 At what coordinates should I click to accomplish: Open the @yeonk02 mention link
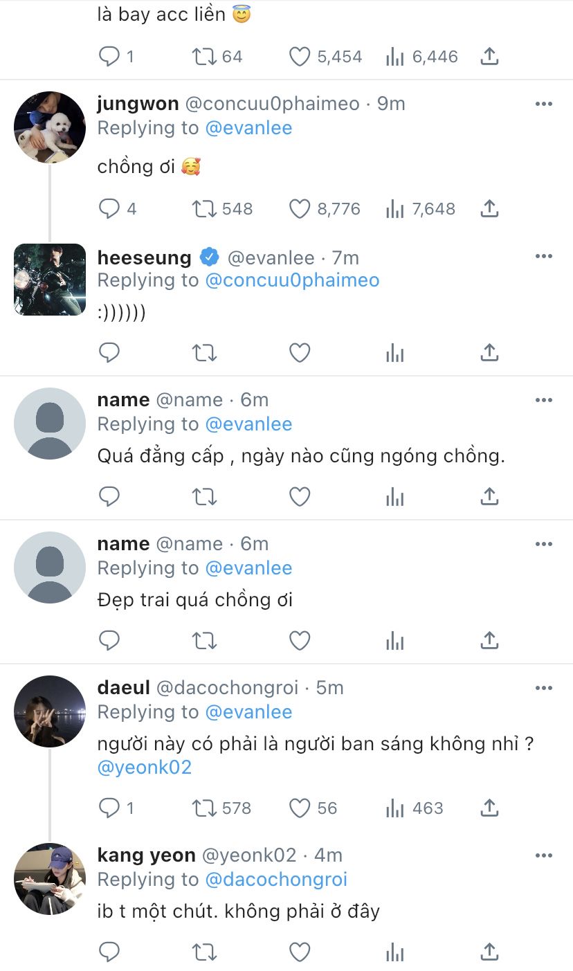point(145,767)
